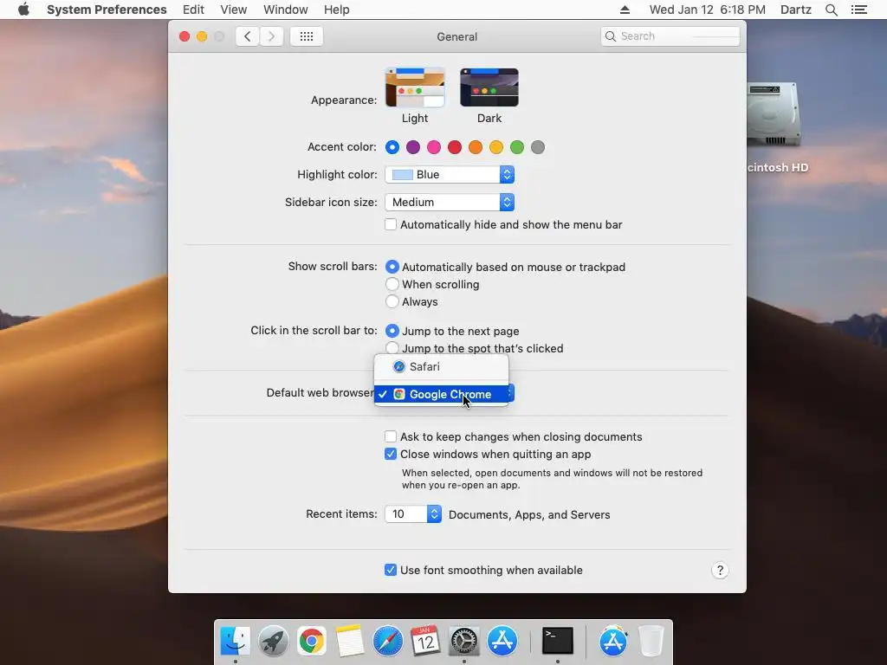The height and width of the screenshot is (665, 887).
Task: Minimize the General preferences window
Action: (x=202, y=36)
